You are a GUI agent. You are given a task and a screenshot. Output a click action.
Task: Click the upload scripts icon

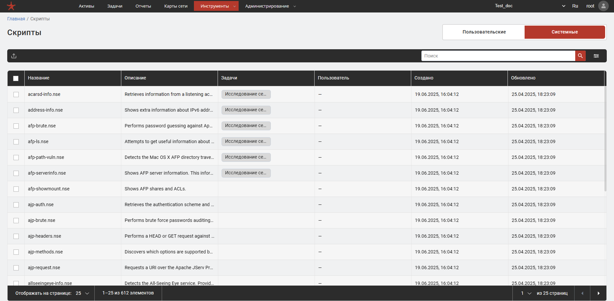(14, 56)
